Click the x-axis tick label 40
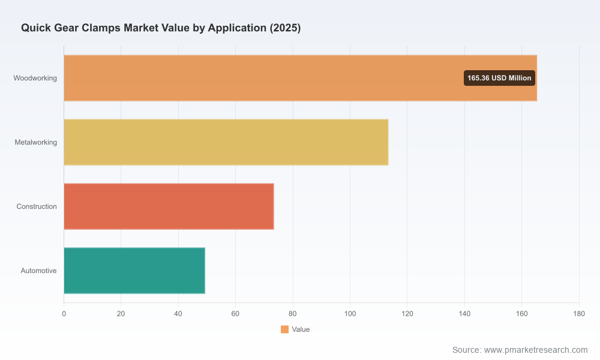Viewport: 600px width, 360px height. [x=178, y=314]
